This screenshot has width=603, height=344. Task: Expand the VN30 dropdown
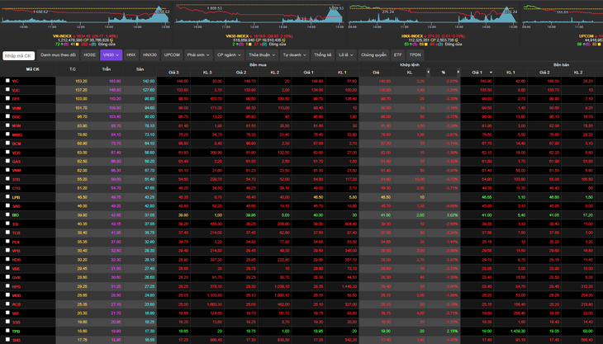pos(112,55)
